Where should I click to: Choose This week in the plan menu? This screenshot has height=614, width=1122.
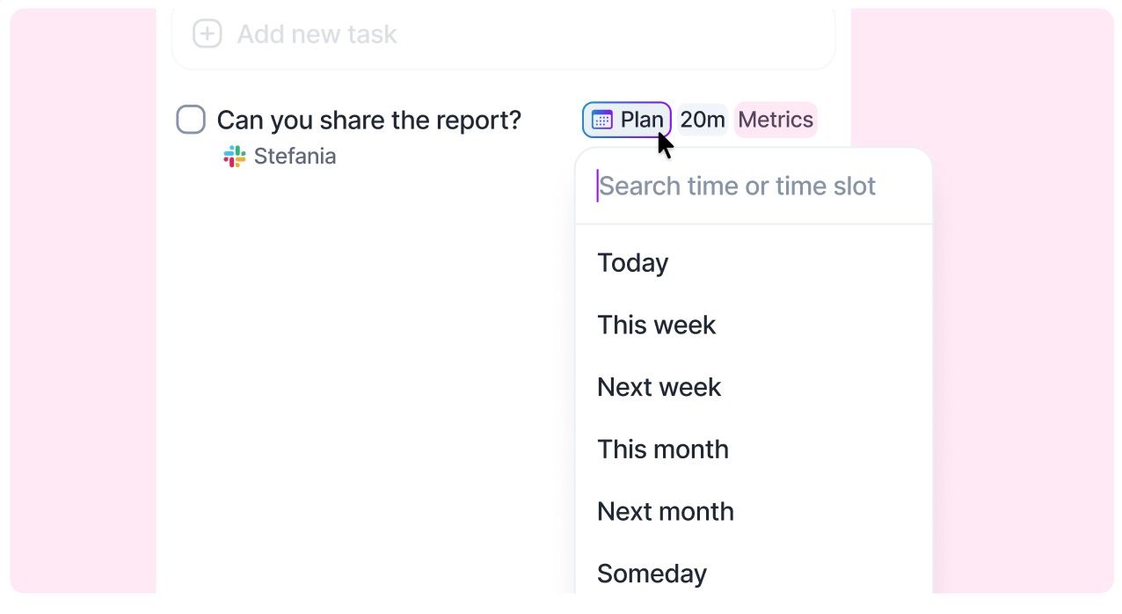pos(657,325)
